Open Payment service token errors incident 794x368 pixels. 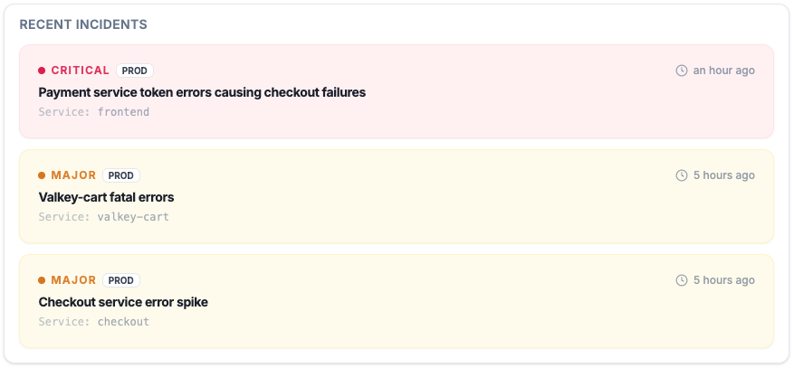click(202, 92)
